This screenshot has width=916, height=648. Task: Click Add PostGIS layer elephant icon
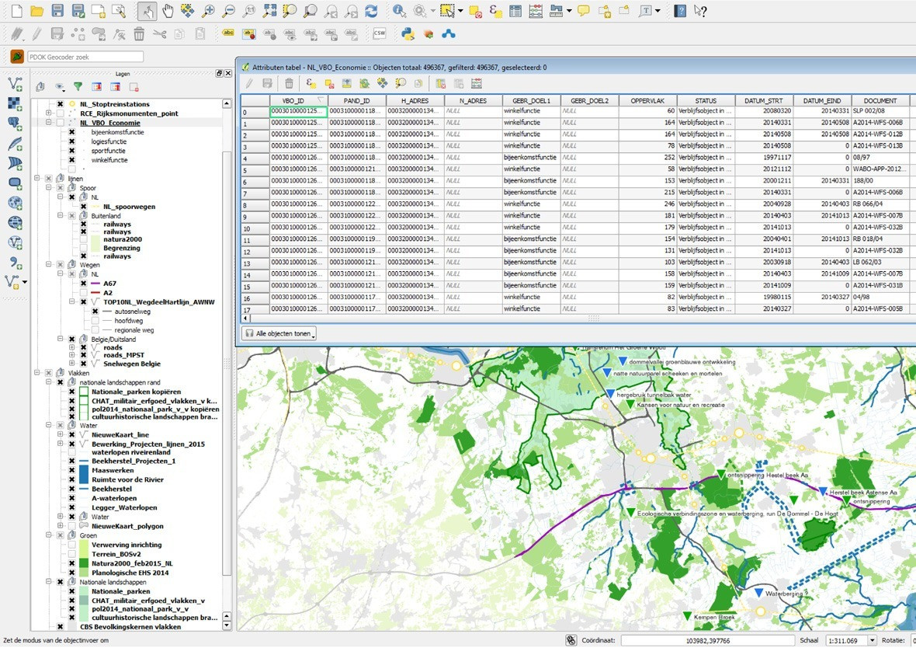15,123
